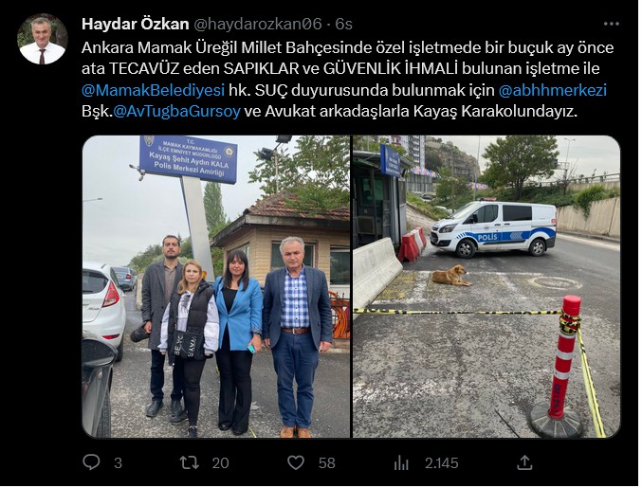Viewport: 642px width, 488px height.
Task: Click the @haydarozkan06 username handle
Action: 257,24
